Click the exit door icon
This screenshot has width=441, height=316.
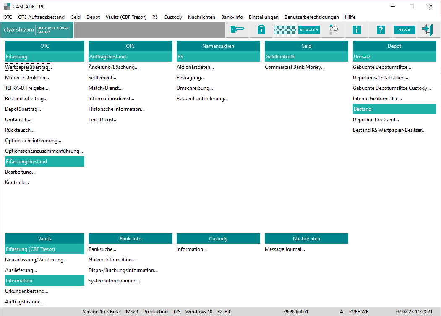[x=428, y=29]
